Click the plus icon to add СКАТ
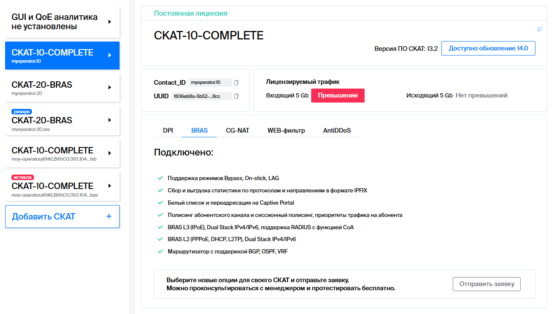Viewport: 552px width, 314px height. (x=109, y=217)
